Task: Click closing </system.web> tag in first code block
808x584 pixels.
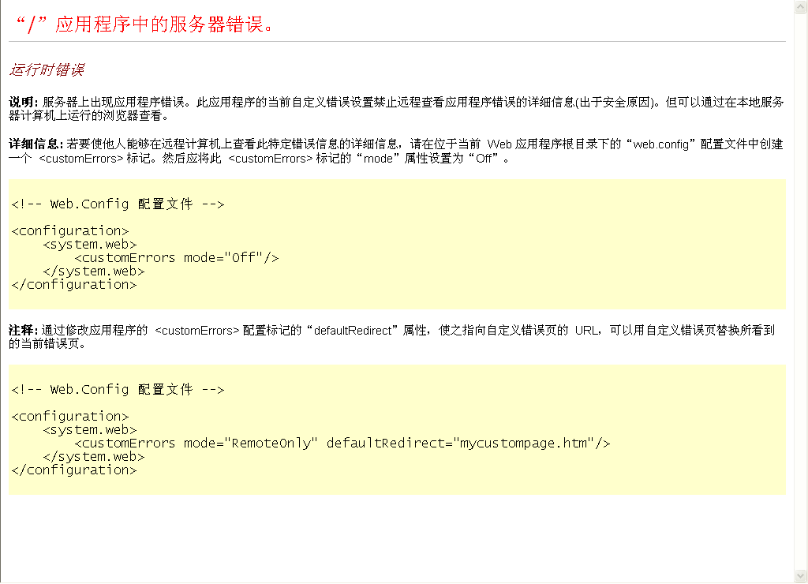Action: click(94, 271)
